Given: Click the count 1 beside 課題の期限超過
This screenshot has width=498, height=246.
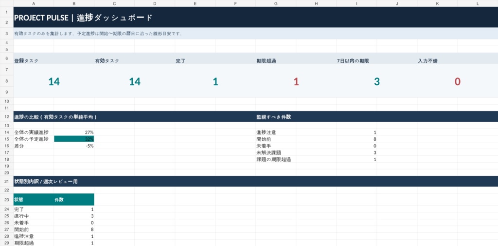Looking at the screenshot, I should pos(375,159).
